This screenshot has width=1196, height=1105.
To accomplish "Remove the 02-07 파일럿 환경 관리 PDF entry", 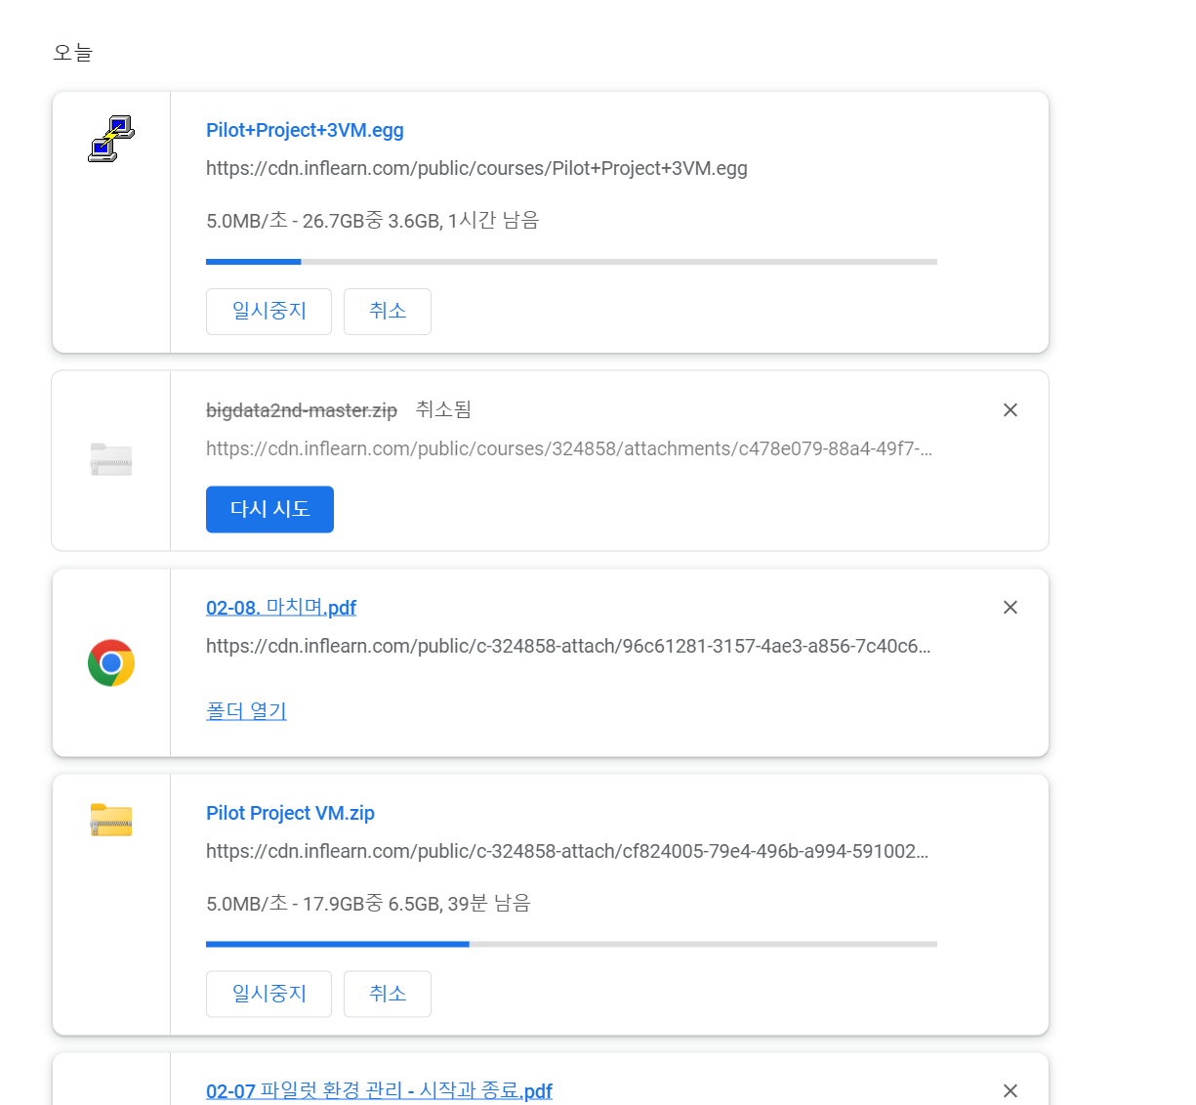I will coord(1010,1090).
